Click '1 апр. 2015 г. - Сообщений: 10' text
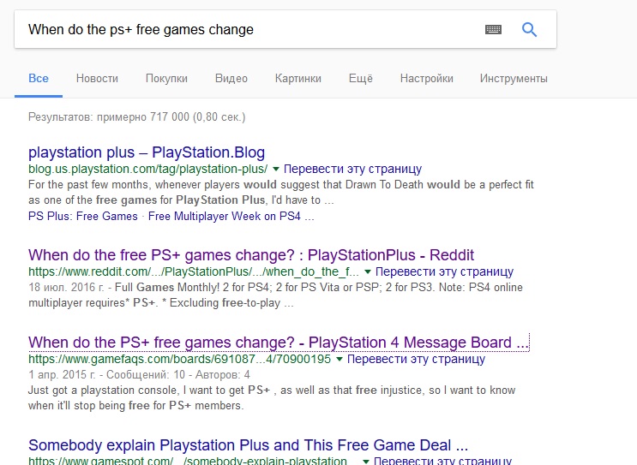The image size is (637, 465). click(x=106, y=374)
